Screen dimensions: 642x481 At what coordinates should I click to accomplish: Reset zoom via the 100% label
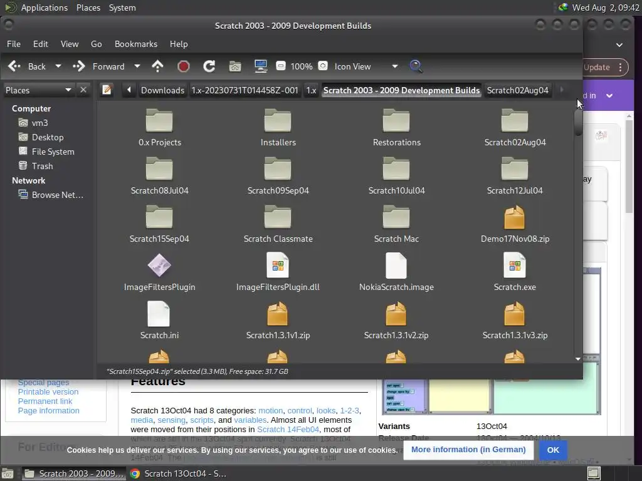[x=302, y=66]
